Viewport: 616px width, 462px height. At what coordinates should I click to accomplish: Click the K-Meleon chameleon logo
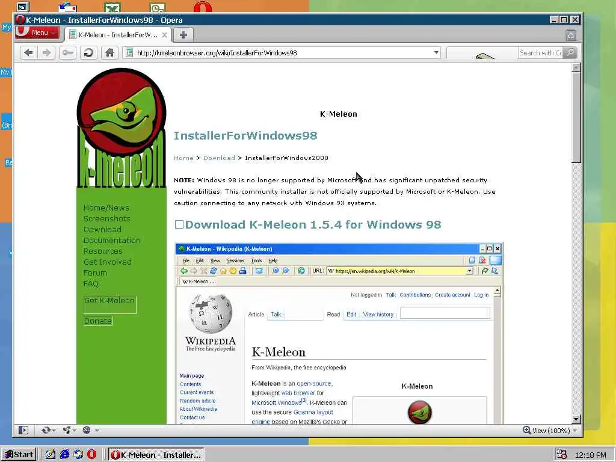coord(122,128)
